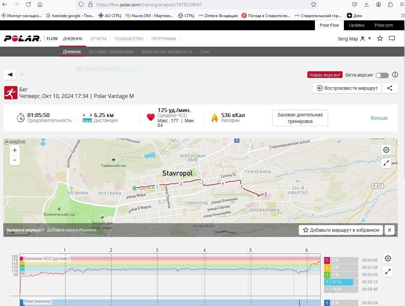
Task: Go to previous training with left arrow
Action: [x=10, y=75]
